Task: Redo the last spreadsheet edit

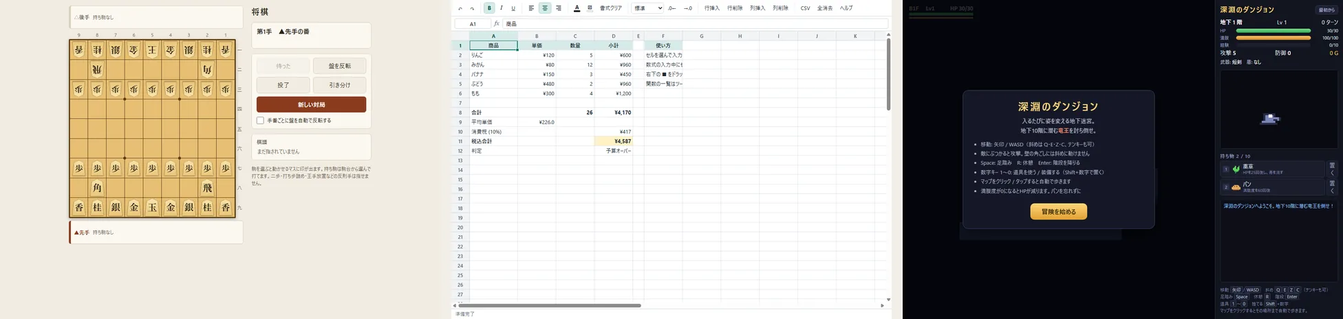Action: [472, 8]
